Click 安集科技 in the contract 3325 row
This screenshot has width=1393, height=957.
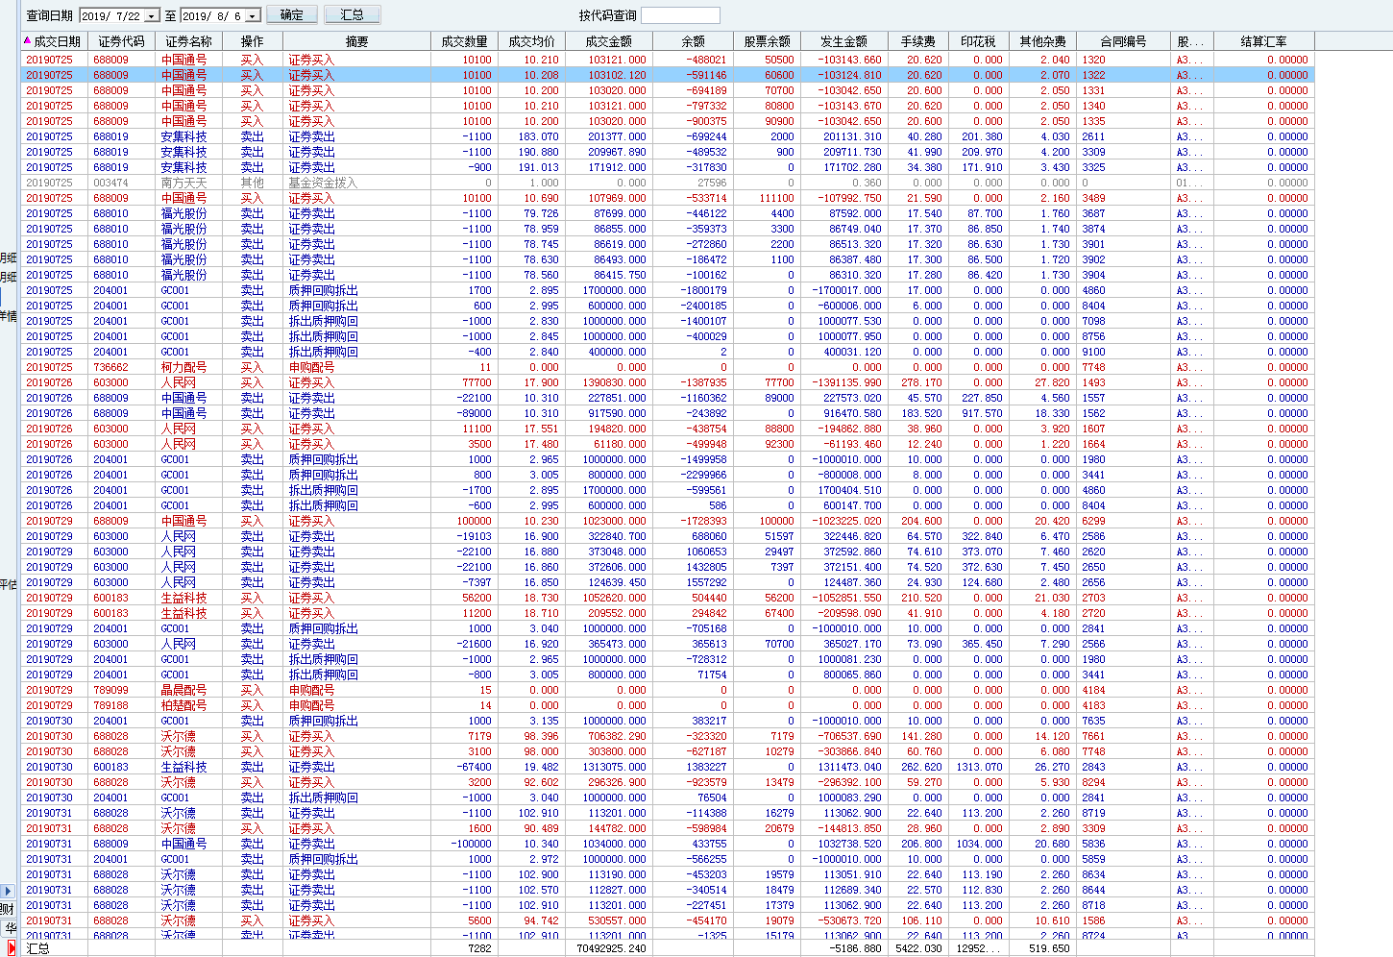click(x=183, y=167)
